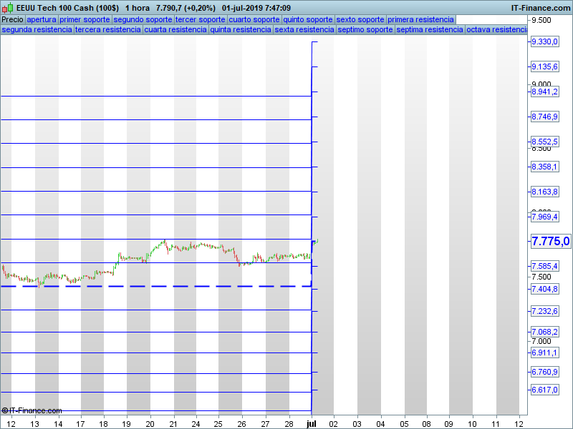The height and width of the screenshot is (429, 573).
Task: Click the 8.163,8 price level tag
Action: tap(544, 192)
